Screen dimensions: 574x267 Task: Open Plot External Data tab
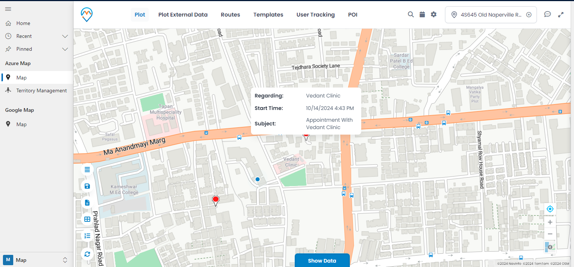(x=183, y=15)
